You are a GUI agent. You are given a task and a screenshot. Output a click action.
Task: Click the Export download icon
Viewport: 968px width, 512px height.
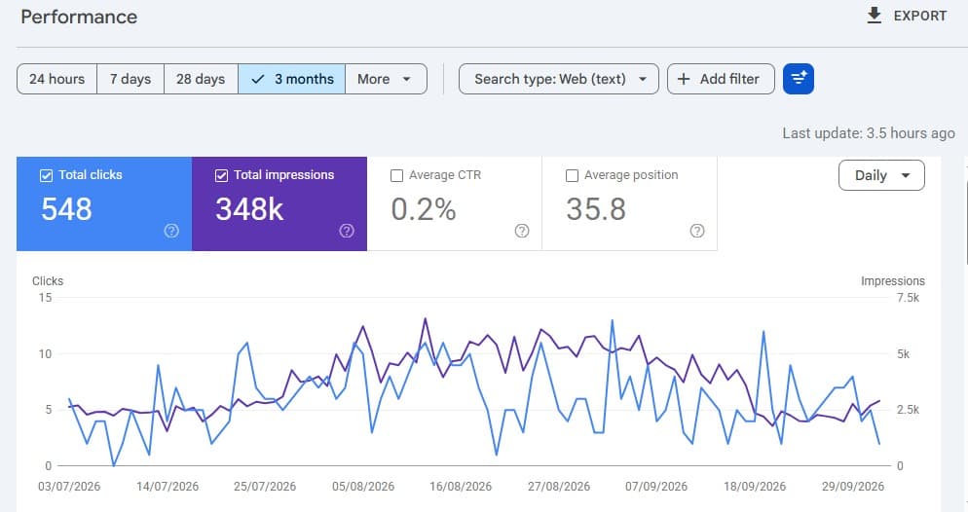tap(875, 16)
